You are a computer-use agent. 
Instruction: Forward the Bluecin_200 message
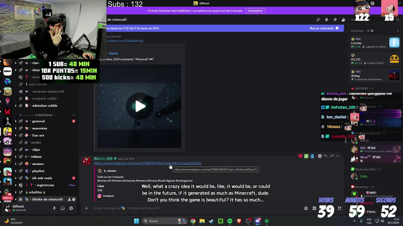(332, 156)
